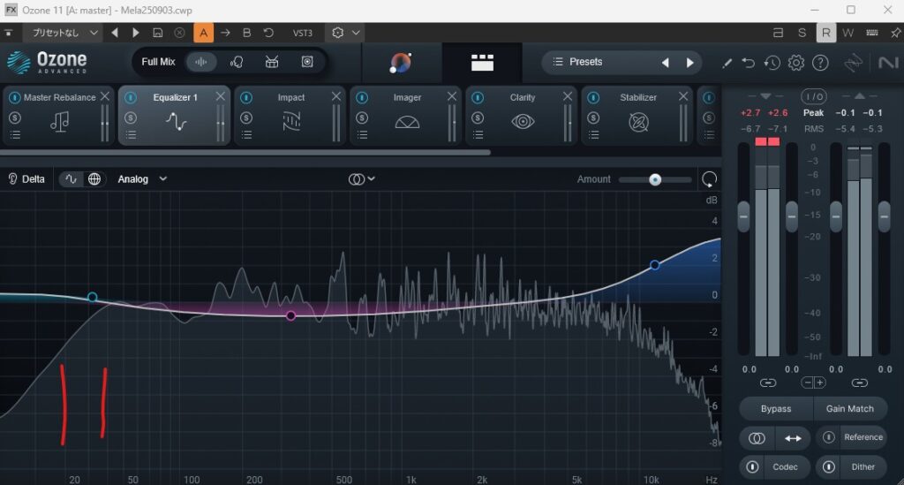Select the EQ curve mode icon
Screen dimensions: 904x485
pyautogui.click(x=71, y=179)
